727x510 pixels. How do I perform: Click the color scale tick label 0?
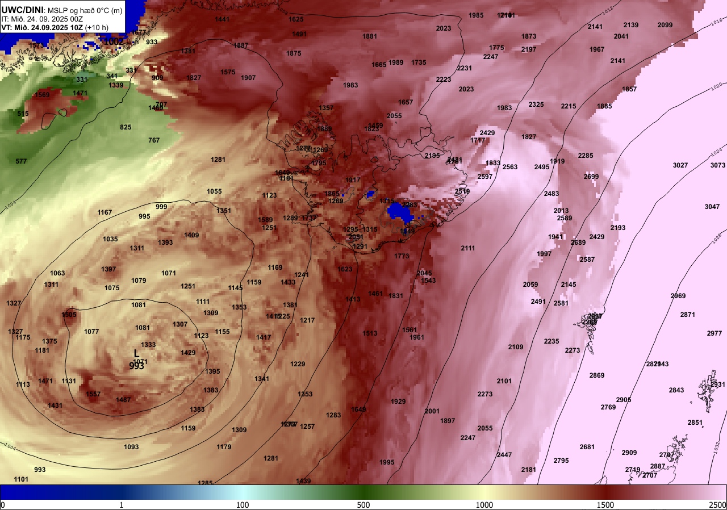3,505
